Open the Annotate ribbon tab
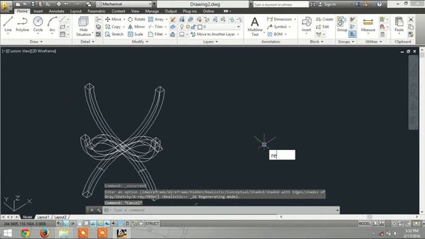 (x=56, y=11)
